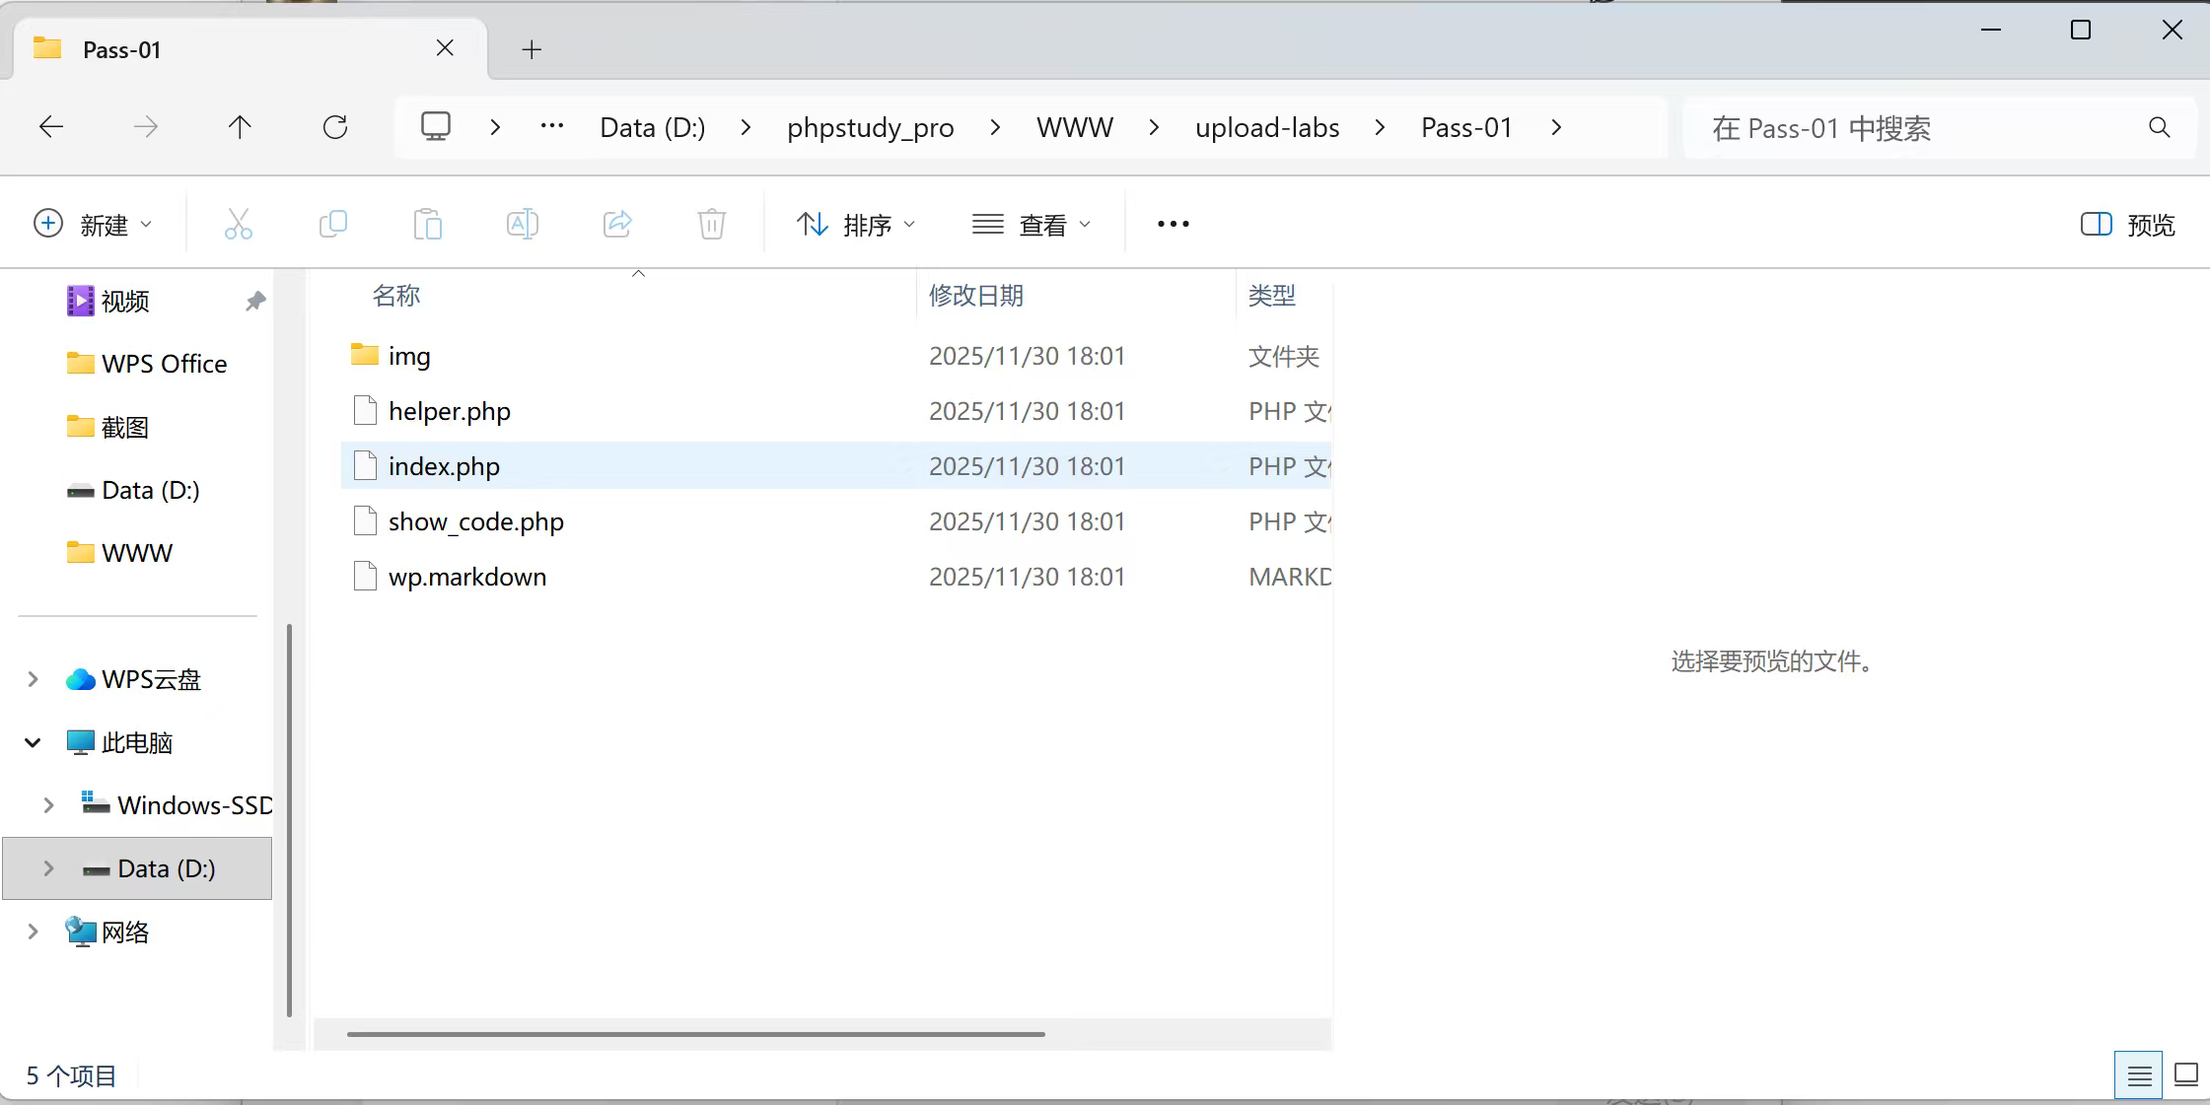Go up one folder level
The image size is (2210, 1105).
point(240,127)
